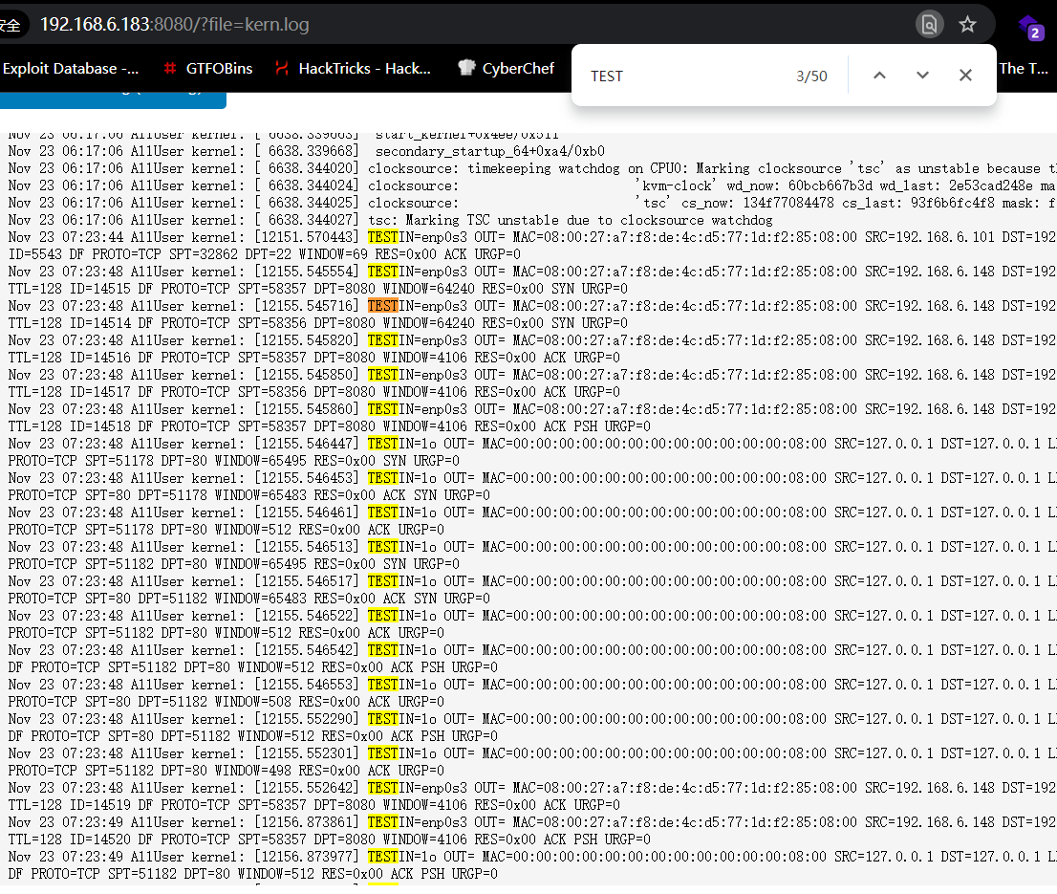Image resolution: width=1057 pixels, height=894 pixels.
Task: Click the address bar URL with kern.log
Action: 175,24
